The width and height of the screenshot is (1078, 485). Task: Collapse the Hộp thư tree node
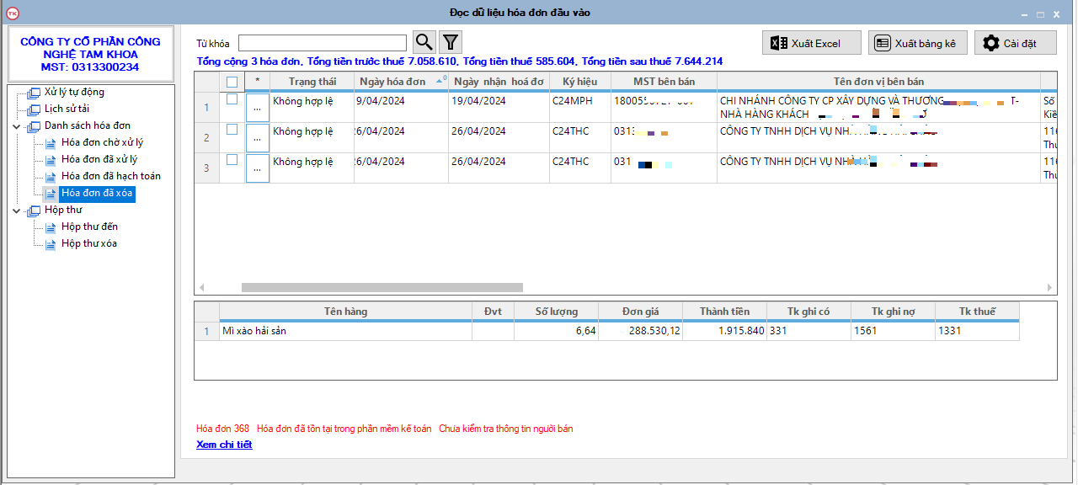[18, 211]
